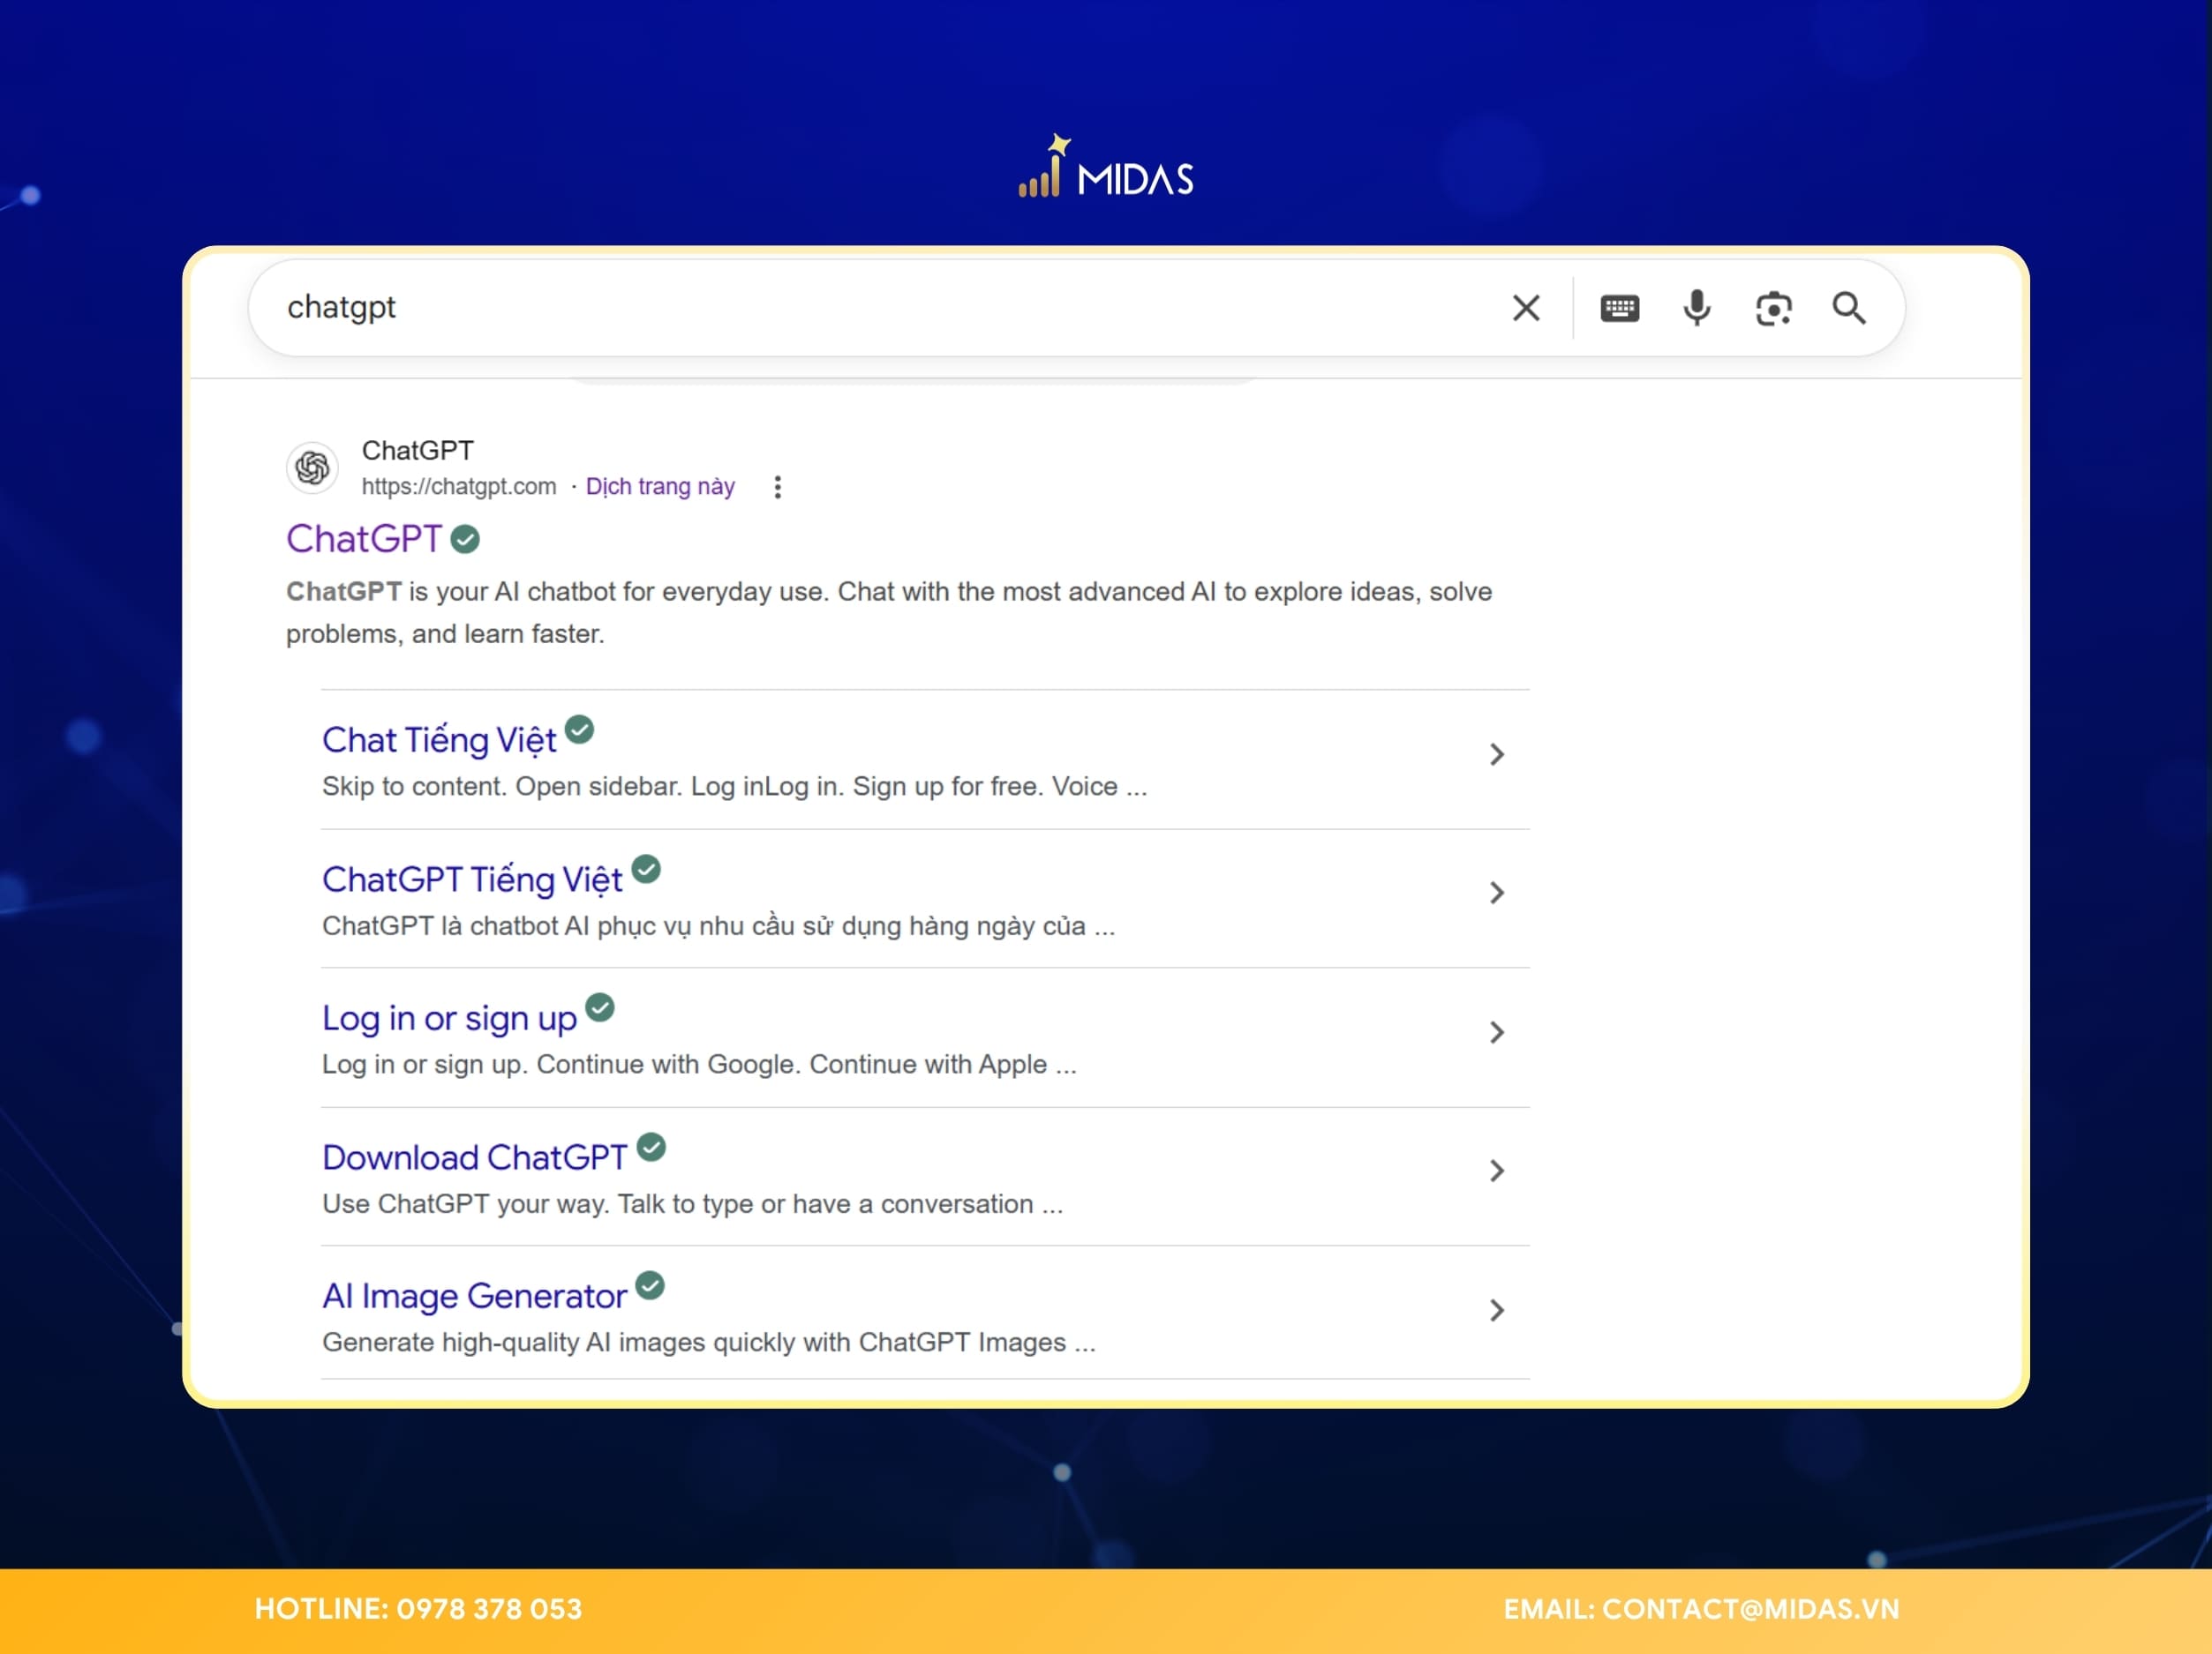This screenshot has height=1654, width=2212.
Task: Click verified badge beside Log in or sign up
Action: (x=599, y=1007)
